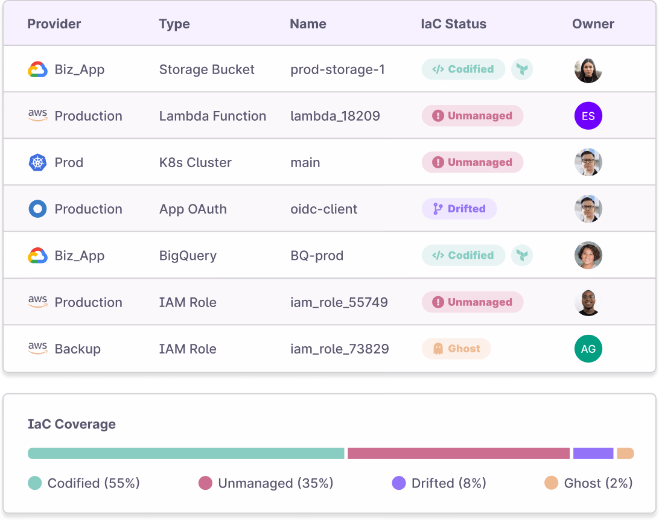
Task: Click the AWS icon in the iam_role_73829 row
Action: 37,348
